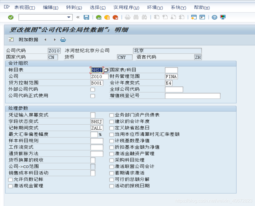
Task: Click the 字段状态变式 field BHSJ
Action: pyautogui.click(x=97, y=121)
